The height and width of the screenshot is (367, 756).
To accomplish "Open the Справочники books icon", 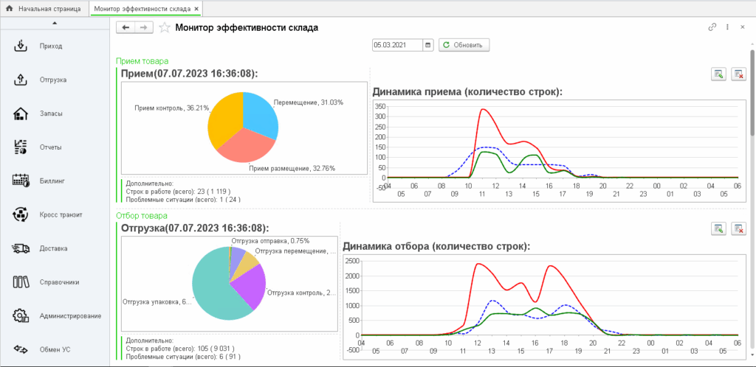I will (x=21, y=282).
